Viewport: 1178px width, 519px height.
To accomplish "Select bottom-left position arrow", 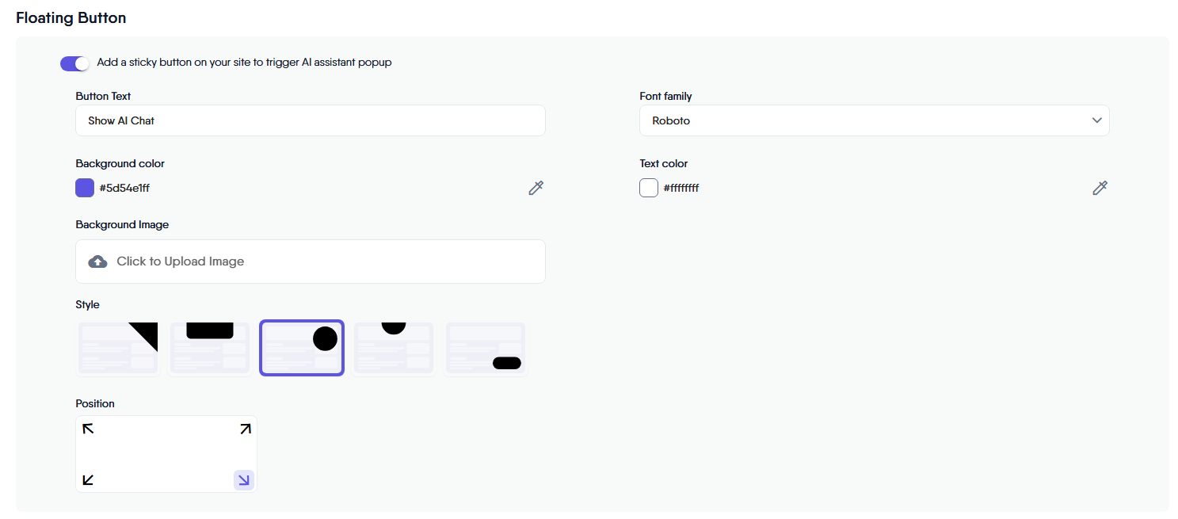I will [89, 479].
